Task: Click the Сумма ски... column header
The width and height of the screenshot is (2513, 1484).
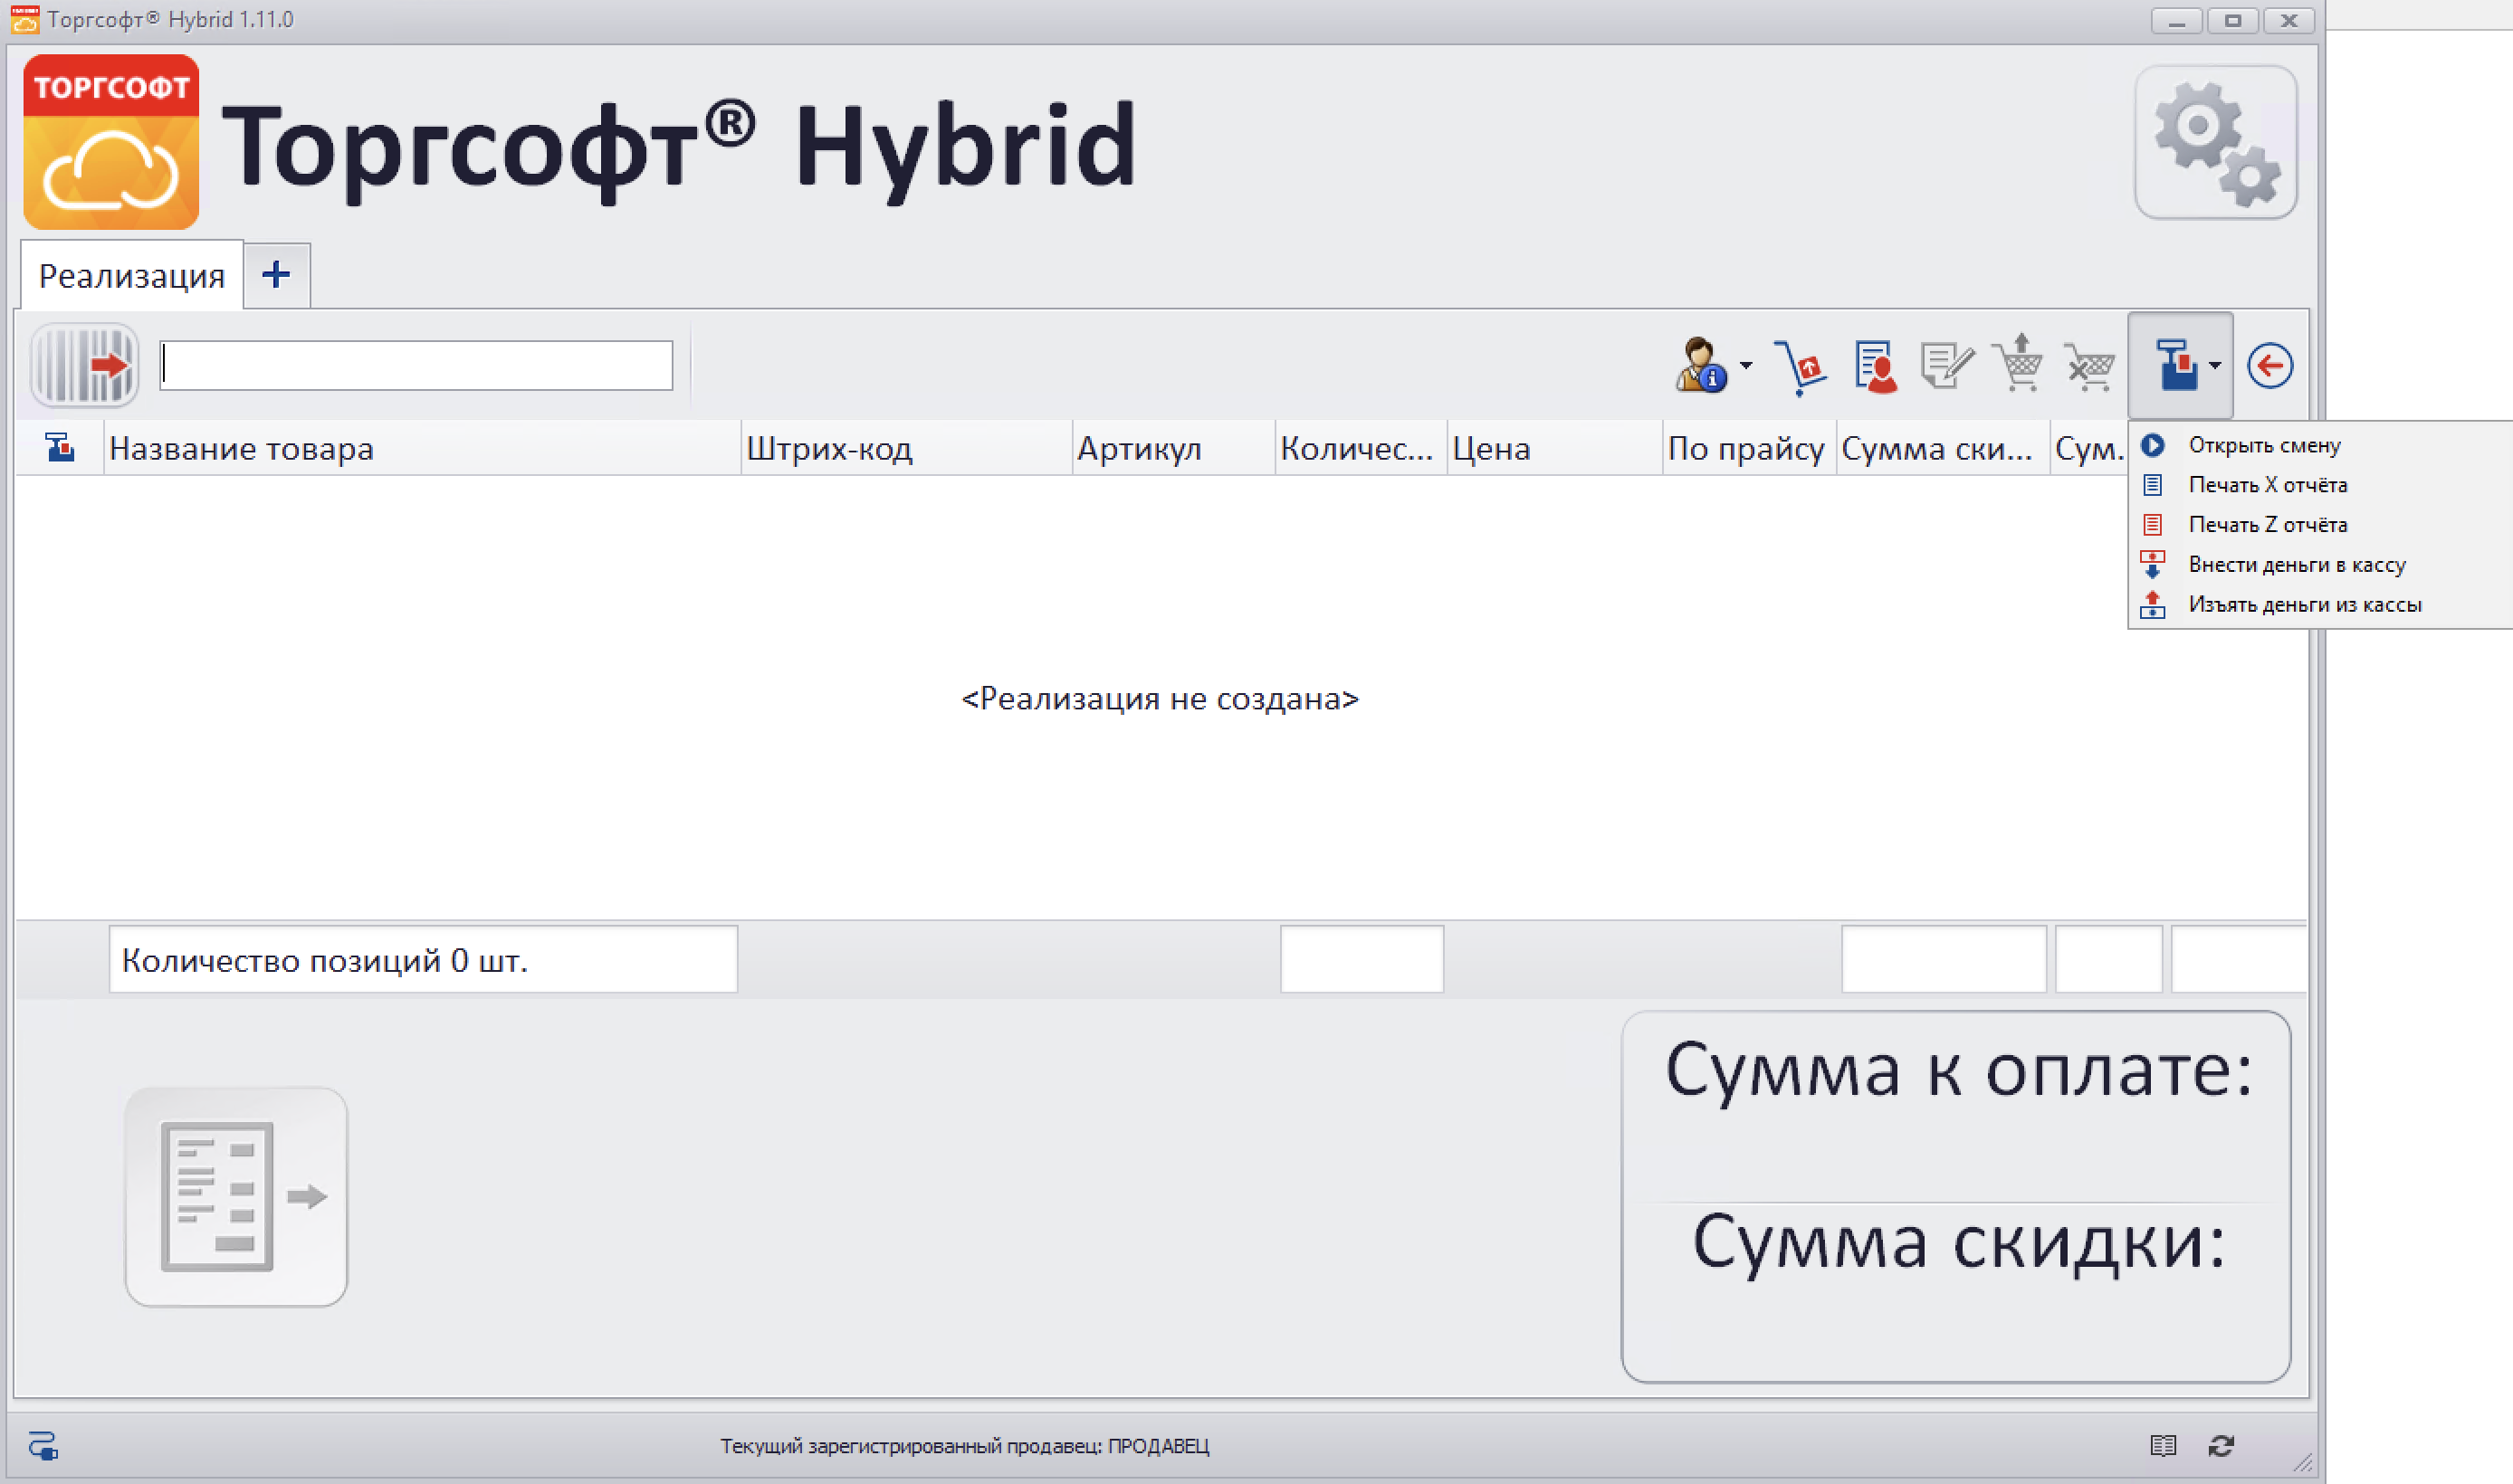Action: pyautogui.click(x=1943, y=448)
